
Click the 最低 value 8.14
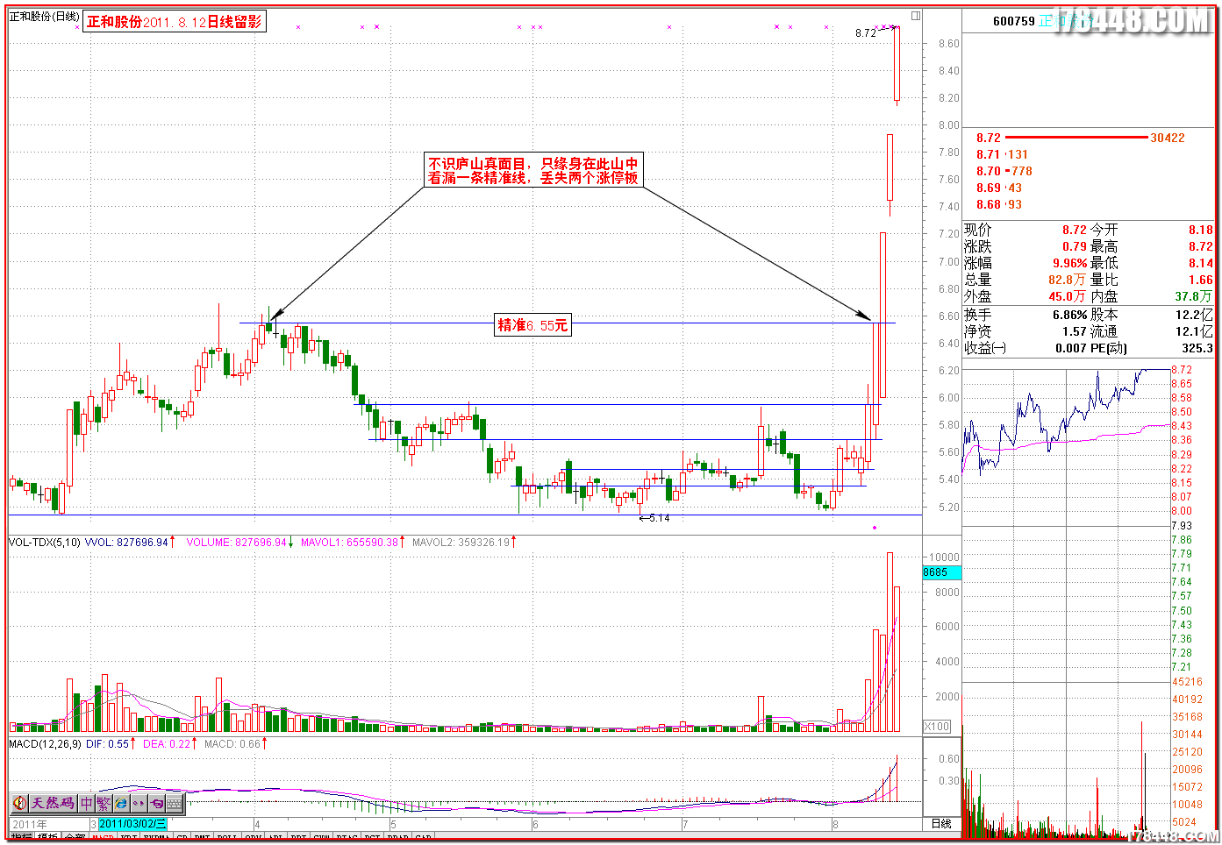1201,263
